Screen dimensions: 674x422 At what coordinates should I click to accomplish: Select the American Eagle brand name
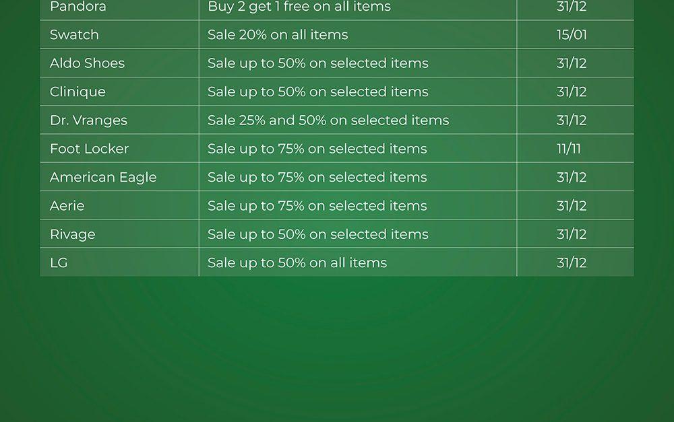103,177
